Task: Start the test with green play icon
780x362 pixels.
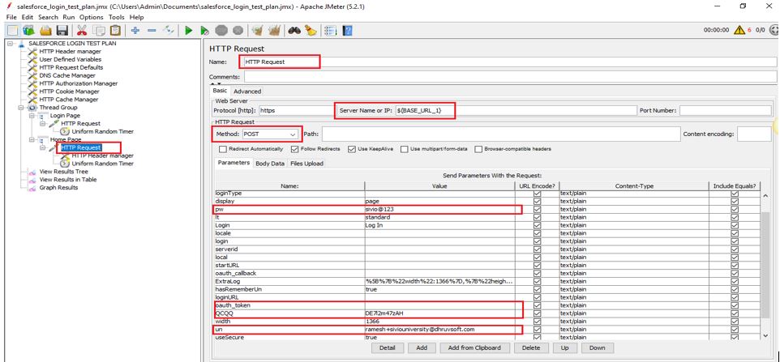Action: click(189, 31)
